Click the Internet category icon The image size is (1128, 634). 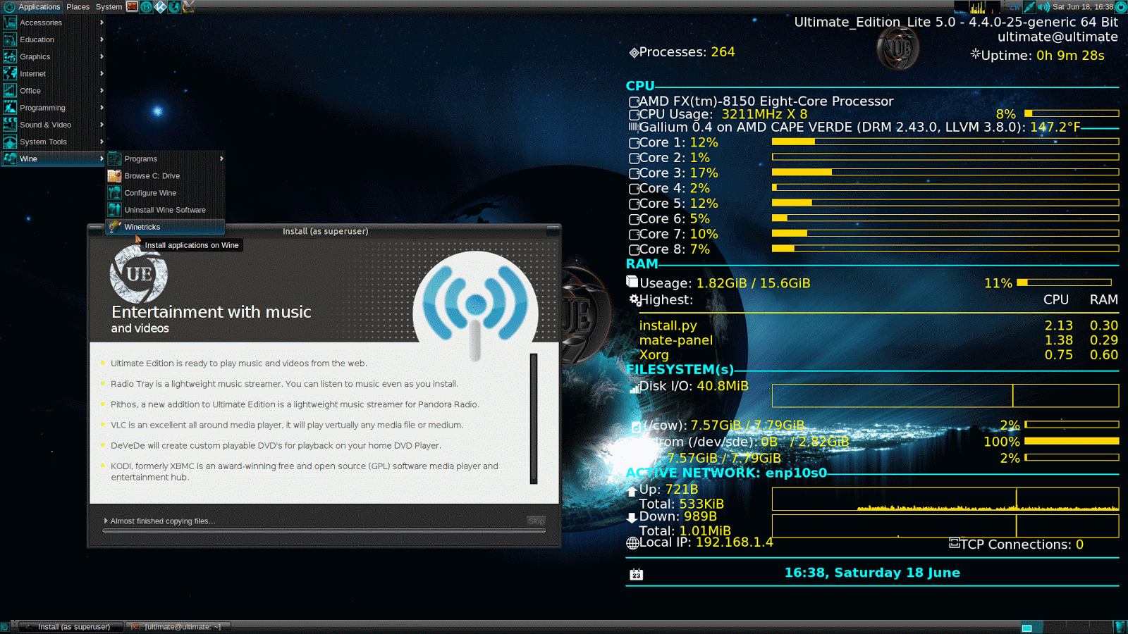tap(10, 73)
